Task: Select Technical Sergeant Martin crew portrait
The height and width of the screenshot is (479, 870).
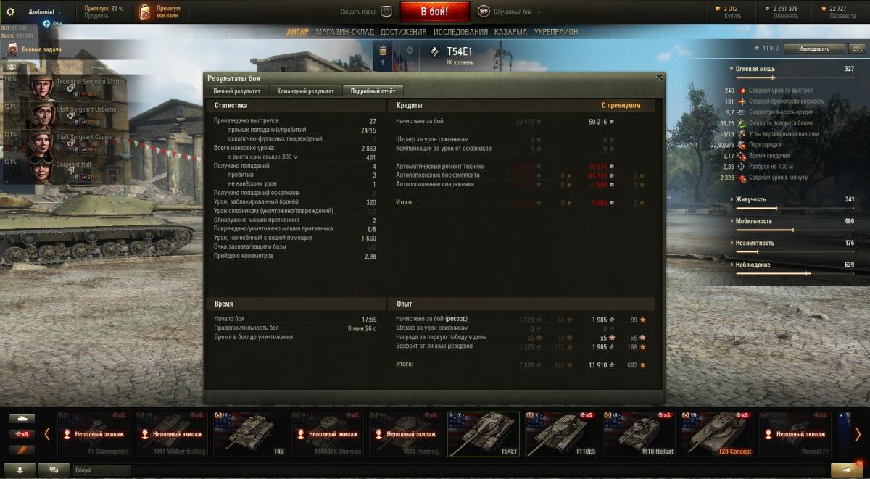Action: click(x=43, y=88)
